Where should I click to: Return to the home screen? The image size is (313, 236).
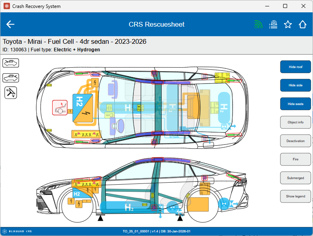(x=303, y=24)
